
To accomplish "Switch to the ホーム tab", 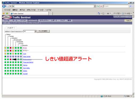I will (x=15, y=20).
